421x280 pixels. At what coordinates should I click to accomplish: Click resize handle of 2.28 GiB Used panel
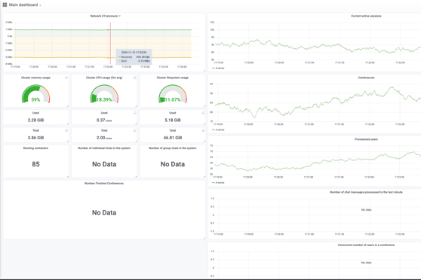coord(68,123)
